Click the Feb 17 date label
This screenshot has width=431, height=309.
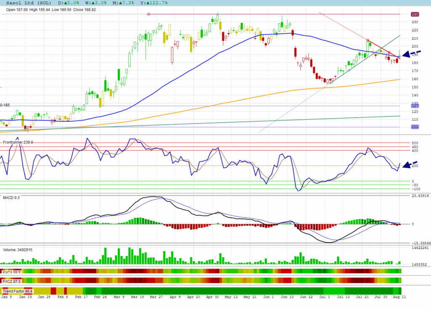(81, 297)
